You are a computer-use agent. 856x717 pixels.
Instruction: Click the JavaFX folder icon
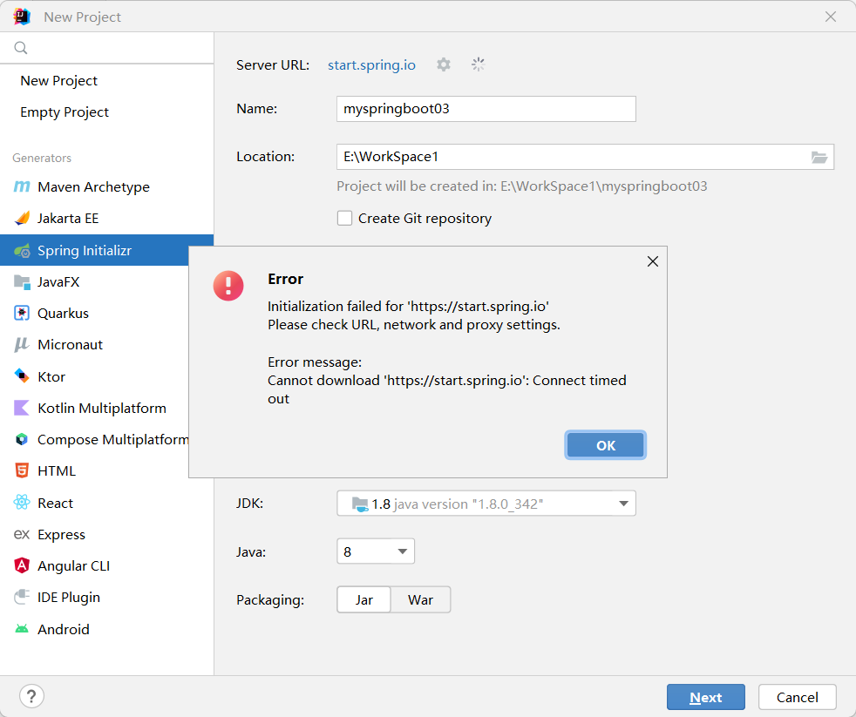(x=22, y=281)
